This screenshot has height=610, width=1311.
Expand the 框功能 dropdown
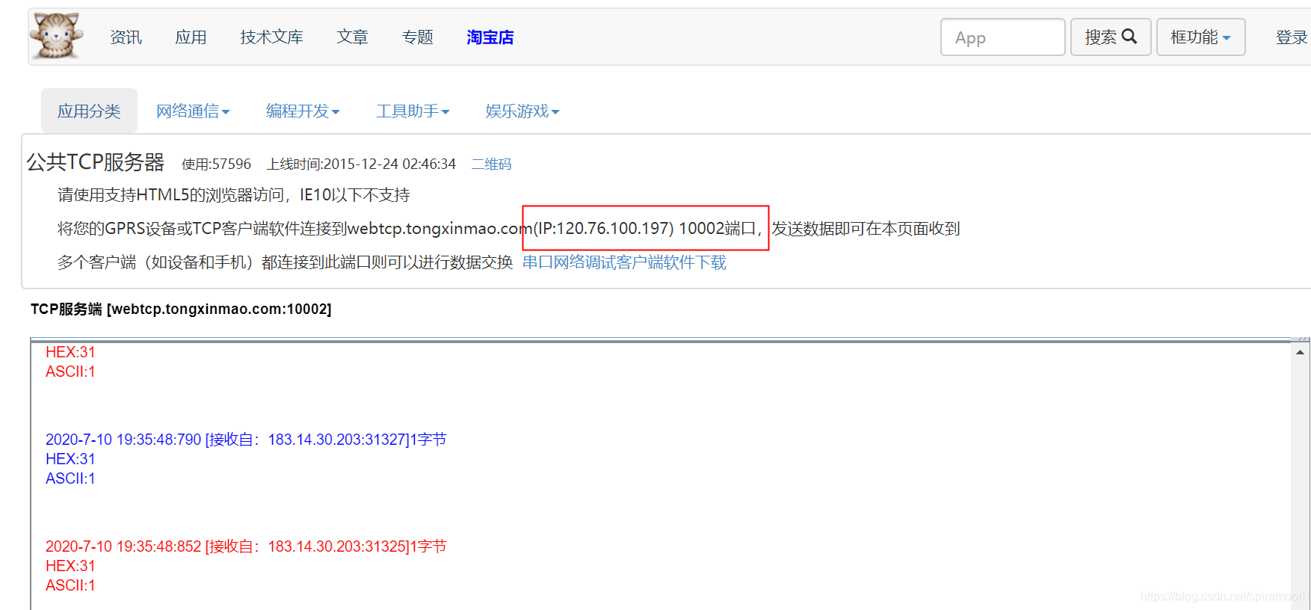click(1200, 37)
